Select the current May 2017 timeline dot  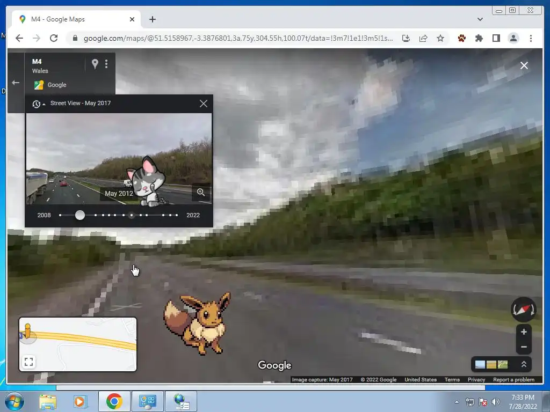click(x=132, y=215)
